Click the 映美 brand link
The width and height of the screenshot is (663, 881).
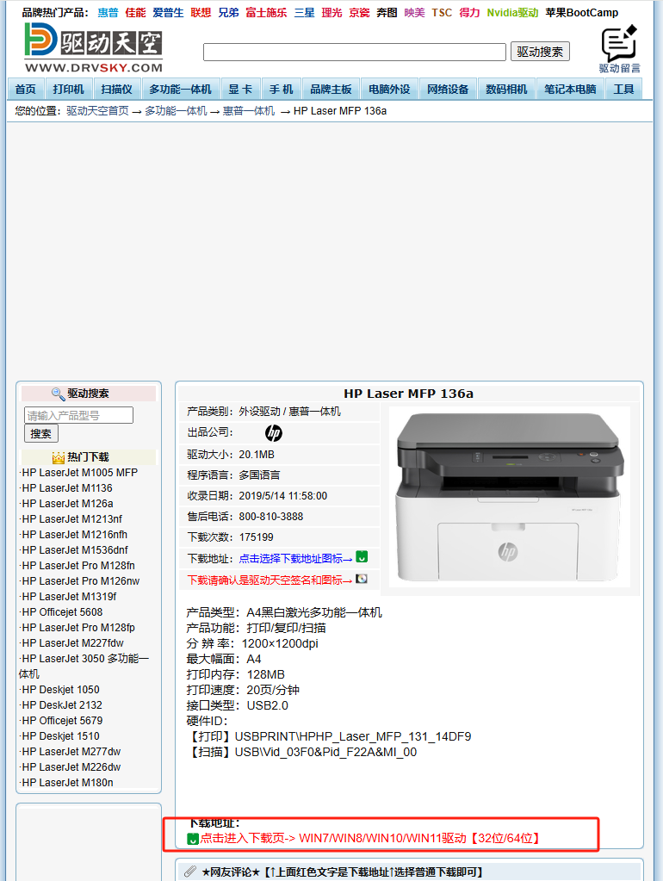point(415,13)
